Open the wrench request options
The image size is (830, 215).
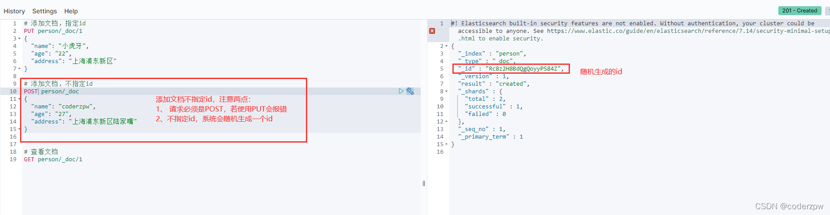click(410, 91)
